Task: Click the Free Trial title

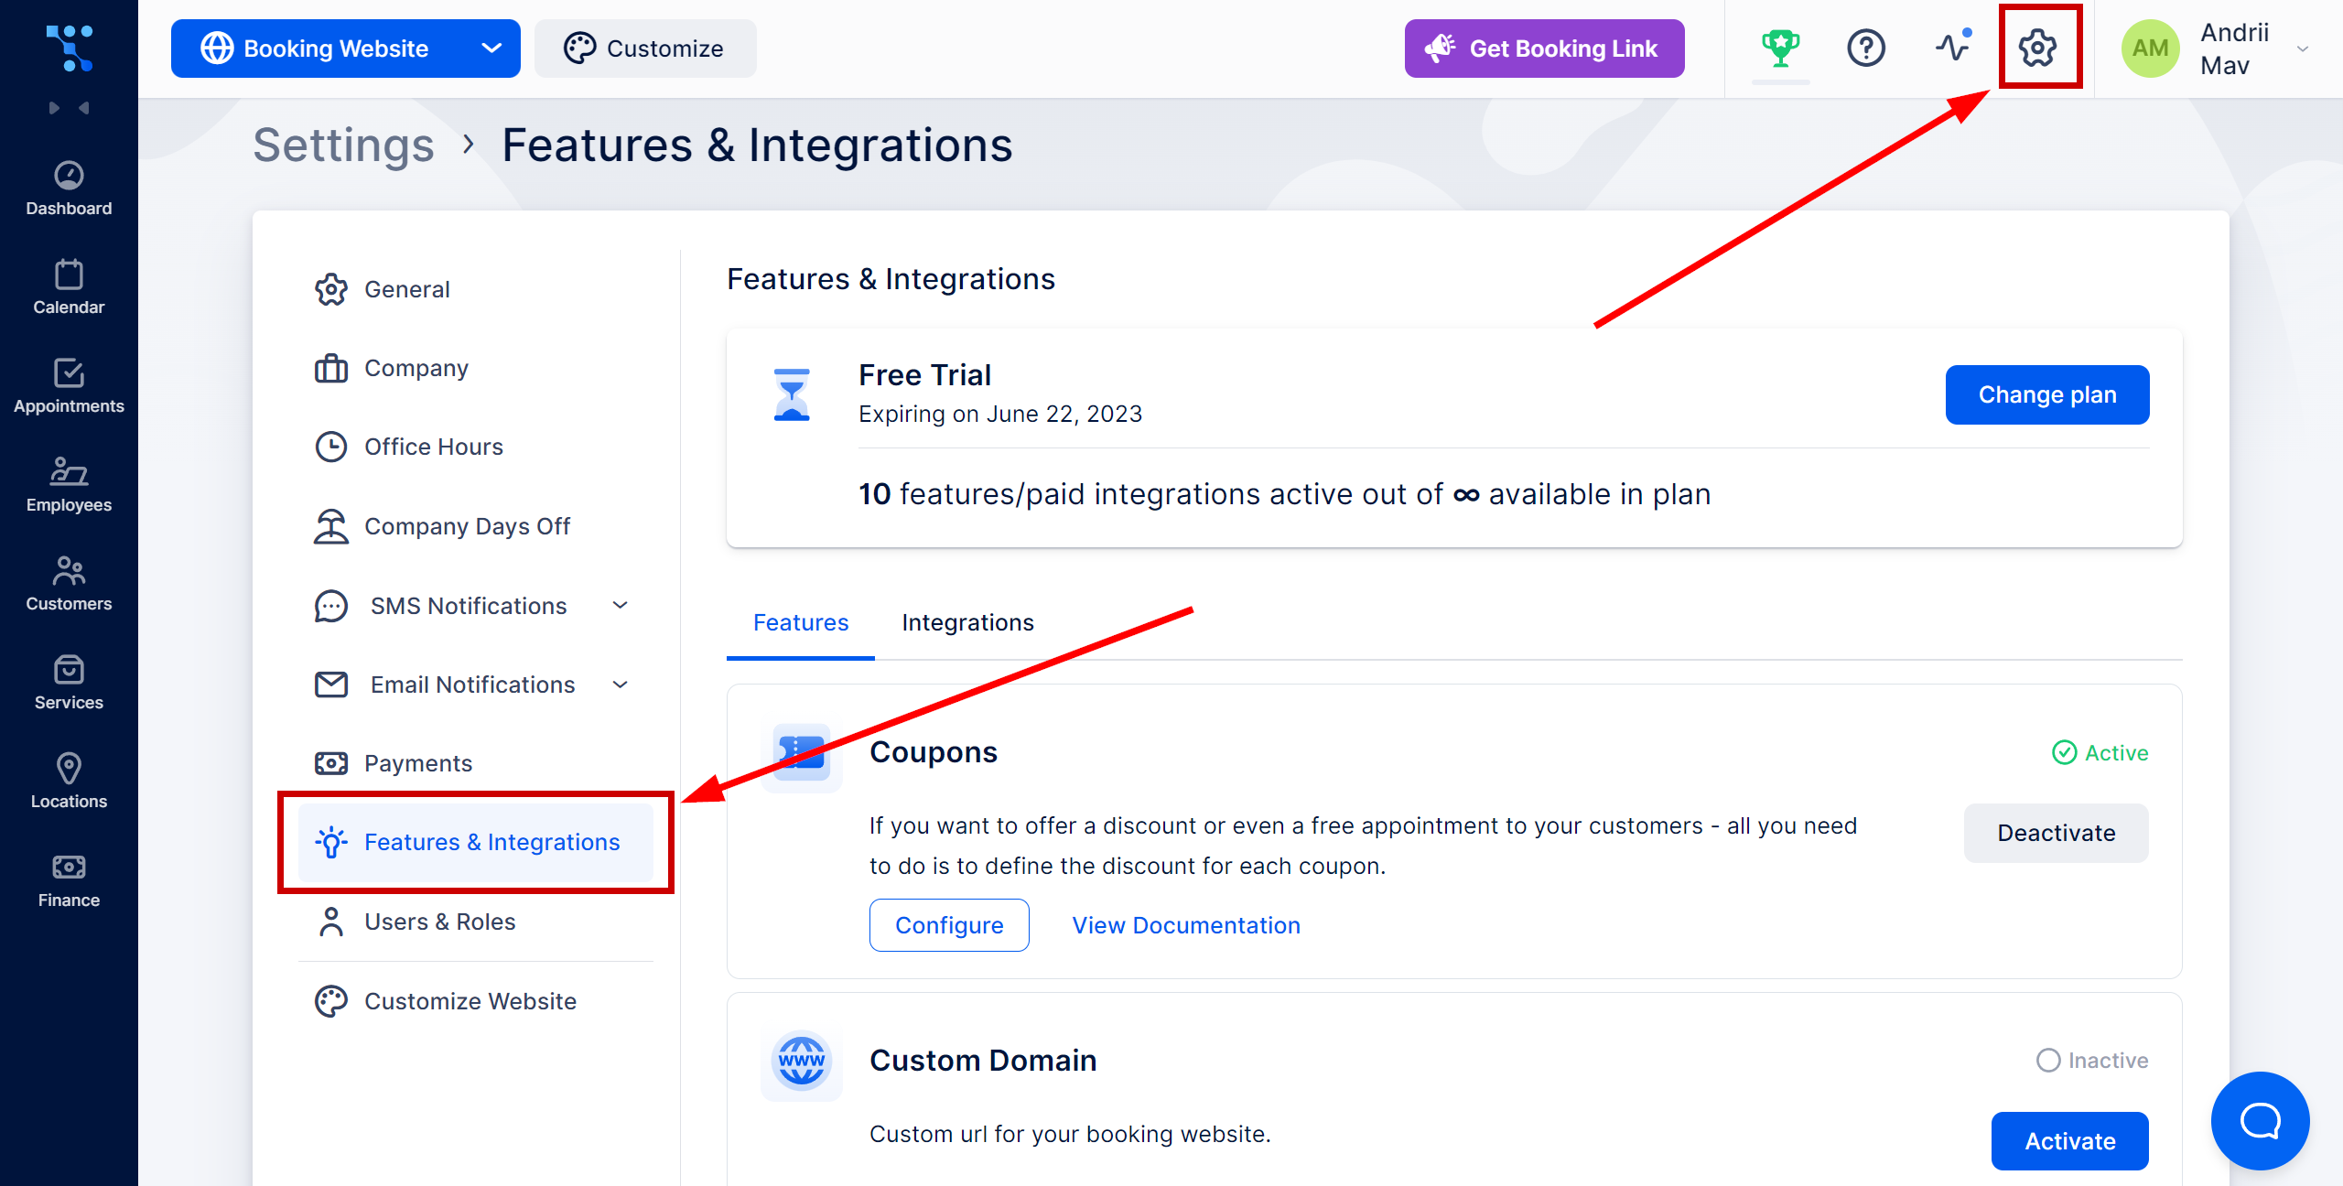Action: pos(924,374)
